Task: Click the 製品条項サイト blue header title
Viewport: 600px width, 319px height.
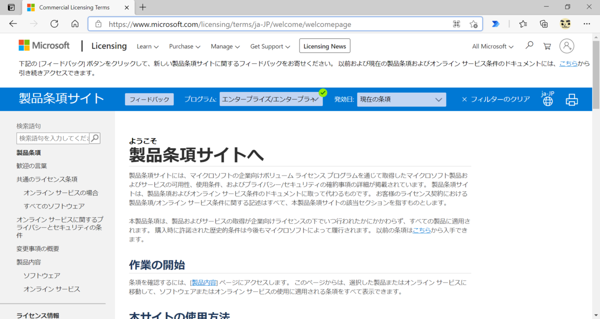Action: point(61,98)
